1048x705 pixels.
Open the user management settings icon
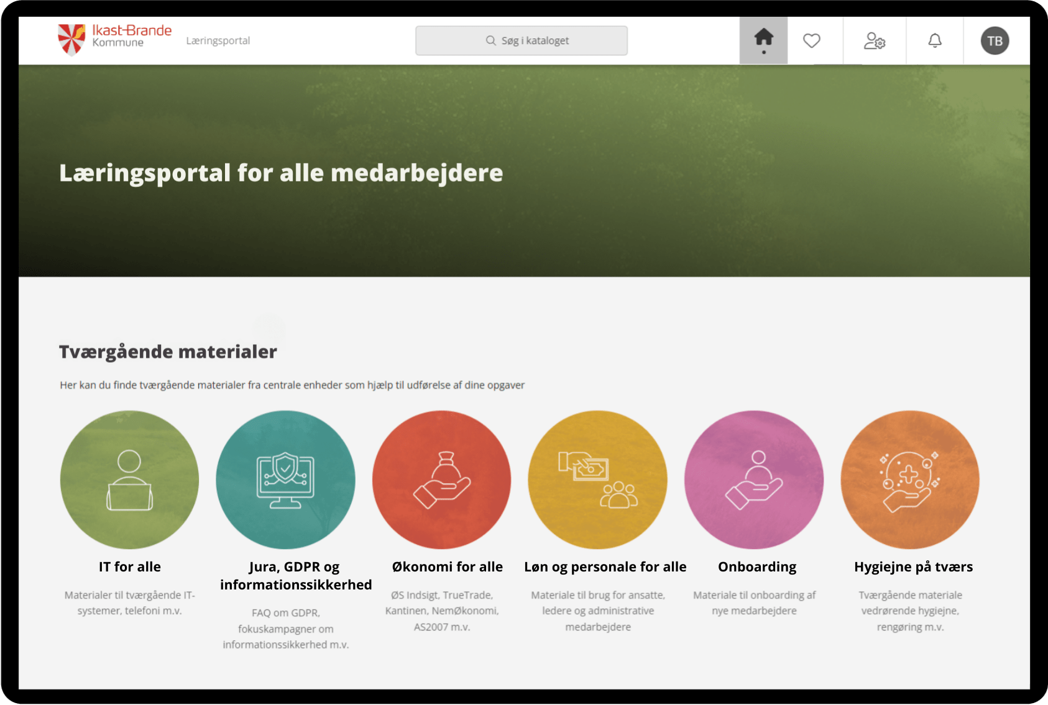[x=875, y=40]
